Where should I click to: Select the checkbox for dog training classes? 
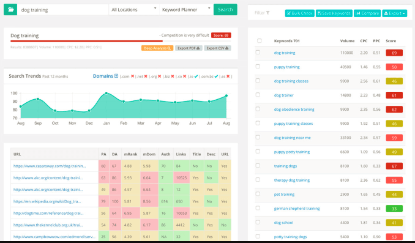coord(258,80)
